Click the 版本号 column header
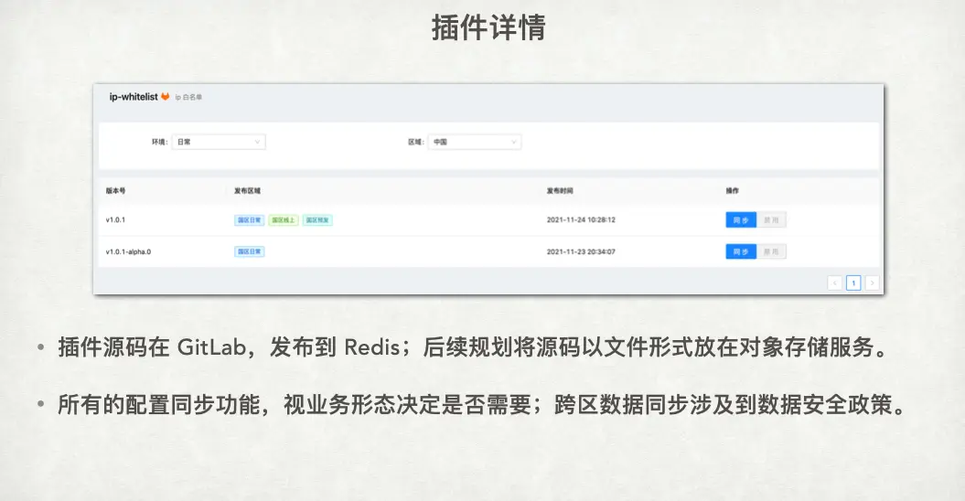 pos(115,191)
